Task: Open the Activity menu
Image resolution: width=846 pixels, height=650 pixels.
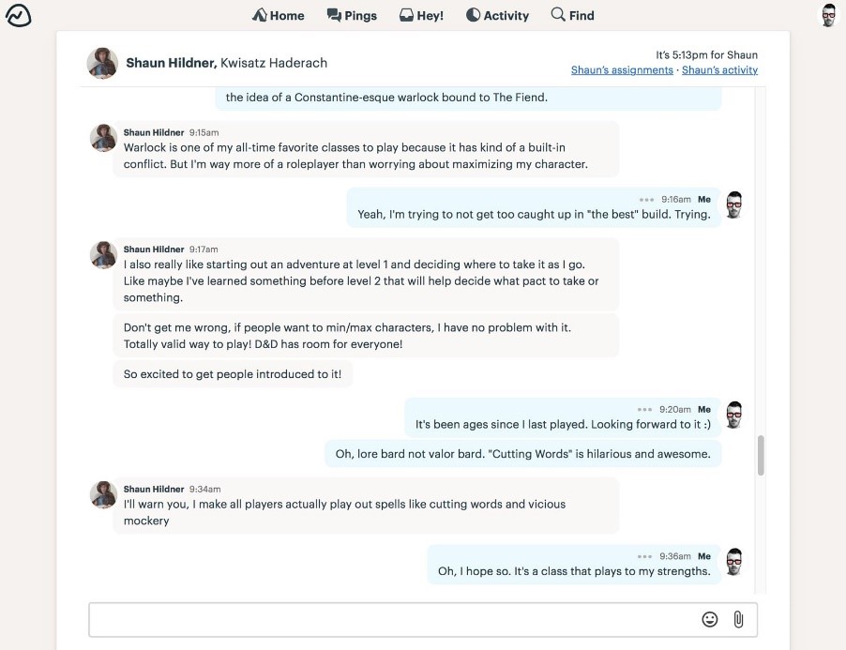Action: [497, 16]
